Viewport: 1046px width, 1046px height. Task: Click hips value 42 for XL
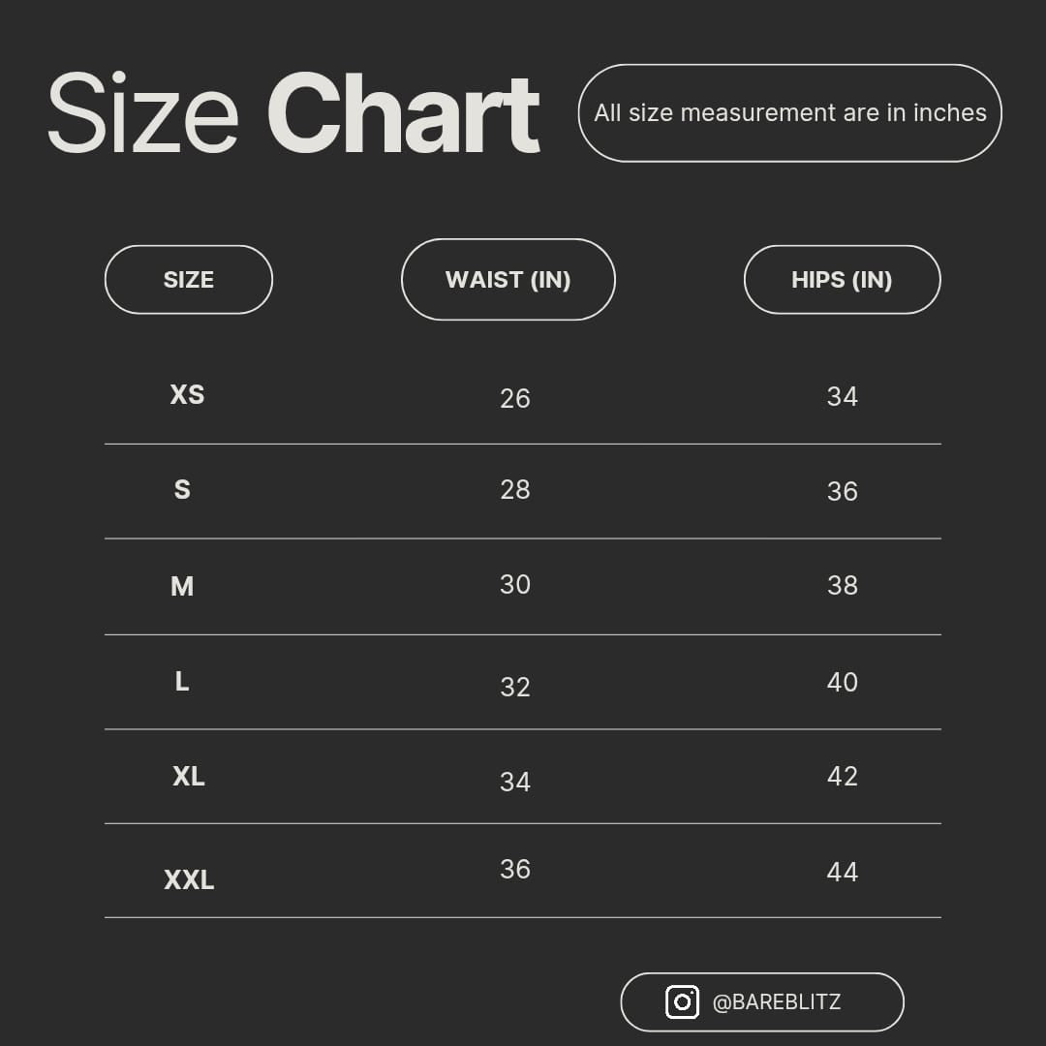click(x=842, y=776)
